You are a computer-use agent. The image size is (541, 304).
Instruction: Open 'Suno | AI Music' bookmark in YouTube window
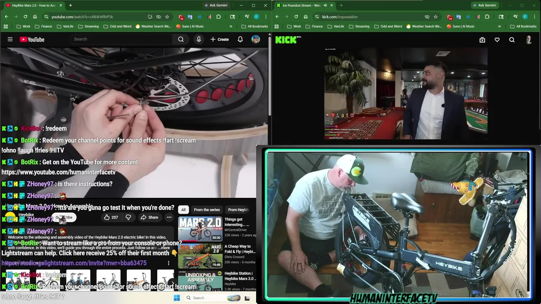(190, 26)
